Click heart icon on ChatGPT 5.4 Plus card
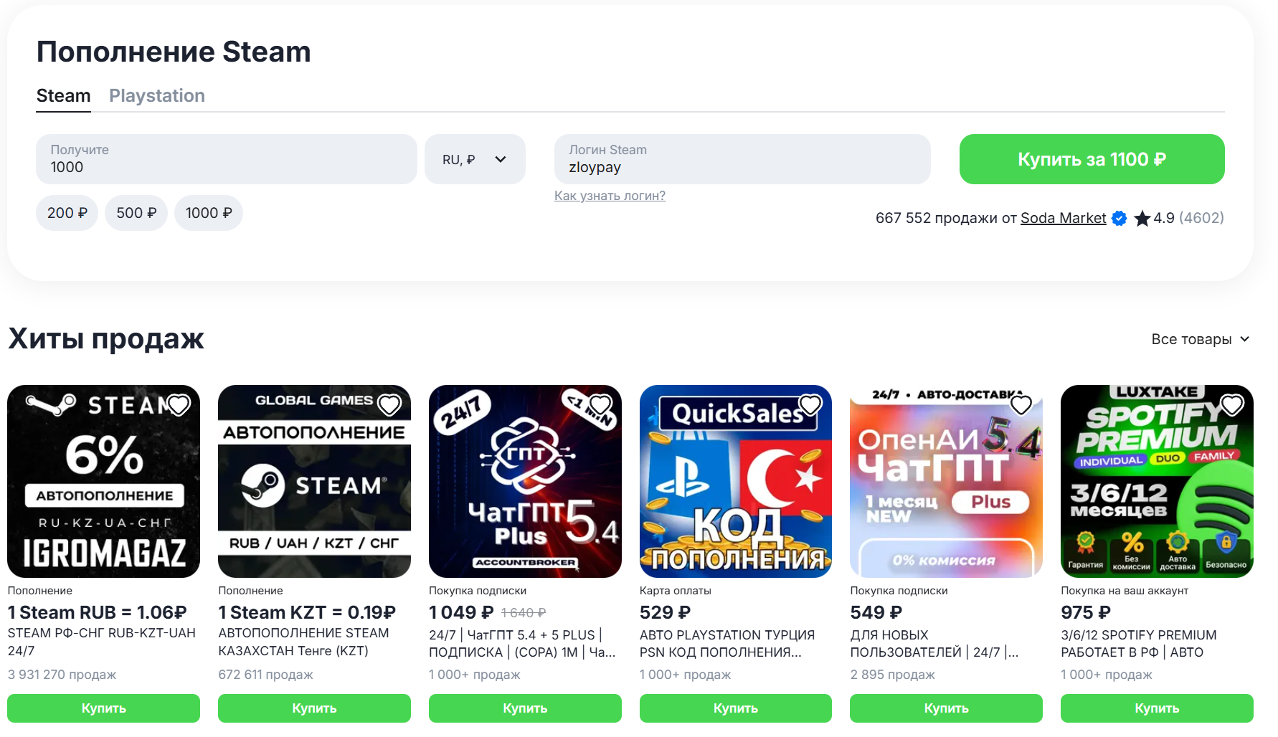The width and height of the screenshot is (1278, 737). (x=600, y=405)
